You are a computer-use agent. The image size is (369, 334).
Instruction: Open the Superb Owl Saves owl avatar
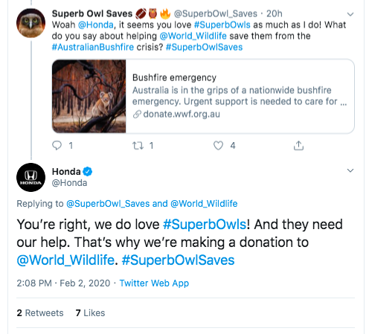pos(31,23)
